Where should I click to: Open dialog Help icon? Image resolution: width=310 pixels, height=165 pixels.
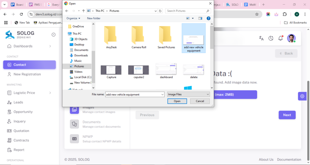(208, 18)
